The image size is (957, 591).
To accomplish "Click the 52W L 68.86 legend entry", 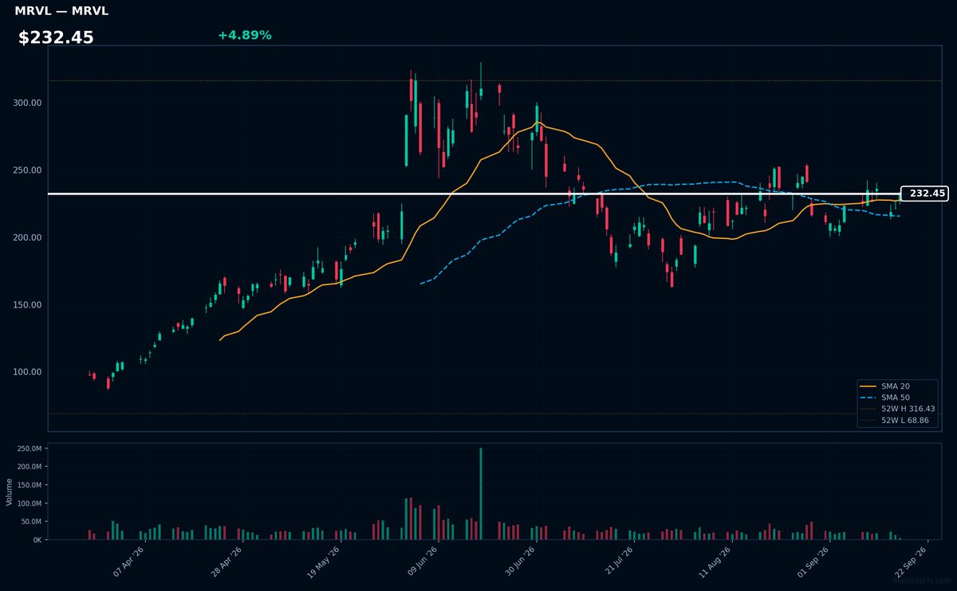I will click(x=896, y=420).
